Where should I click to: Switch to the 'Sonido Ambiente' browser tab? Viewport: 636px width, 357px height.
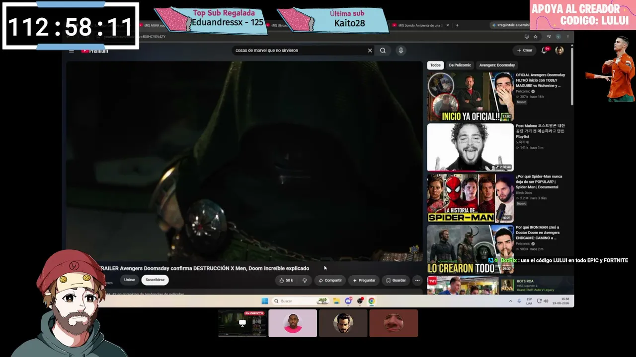[x=419, y=25]
